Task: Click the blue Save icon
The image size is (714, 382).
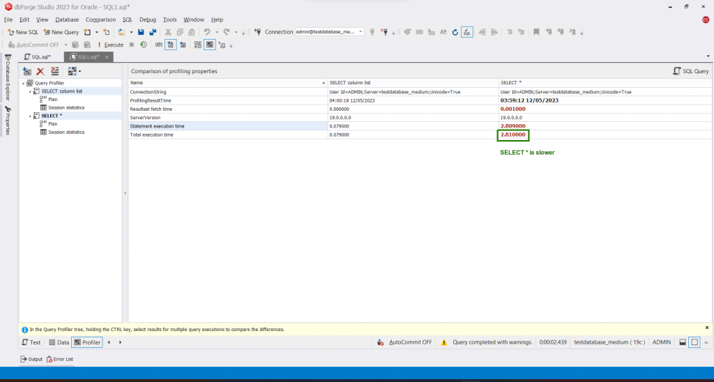Action: pyautogui.click(x=141, y=32)
